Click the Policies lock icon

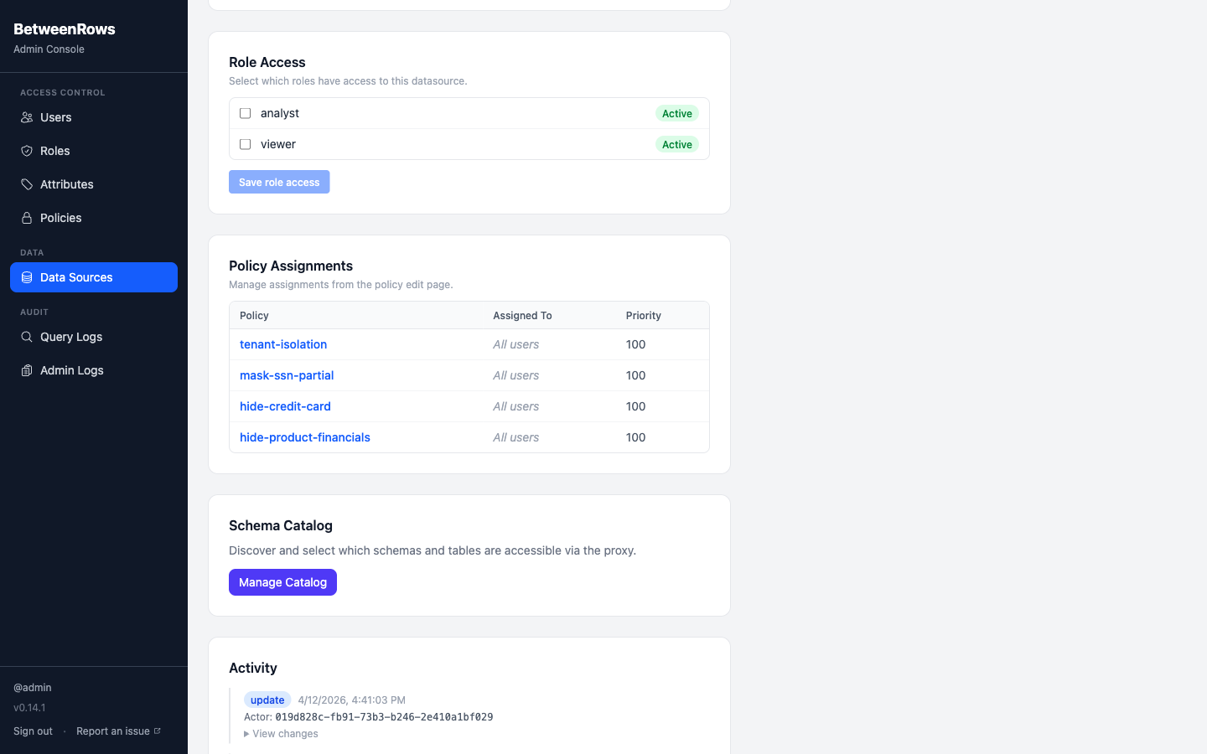click(27, 218)
